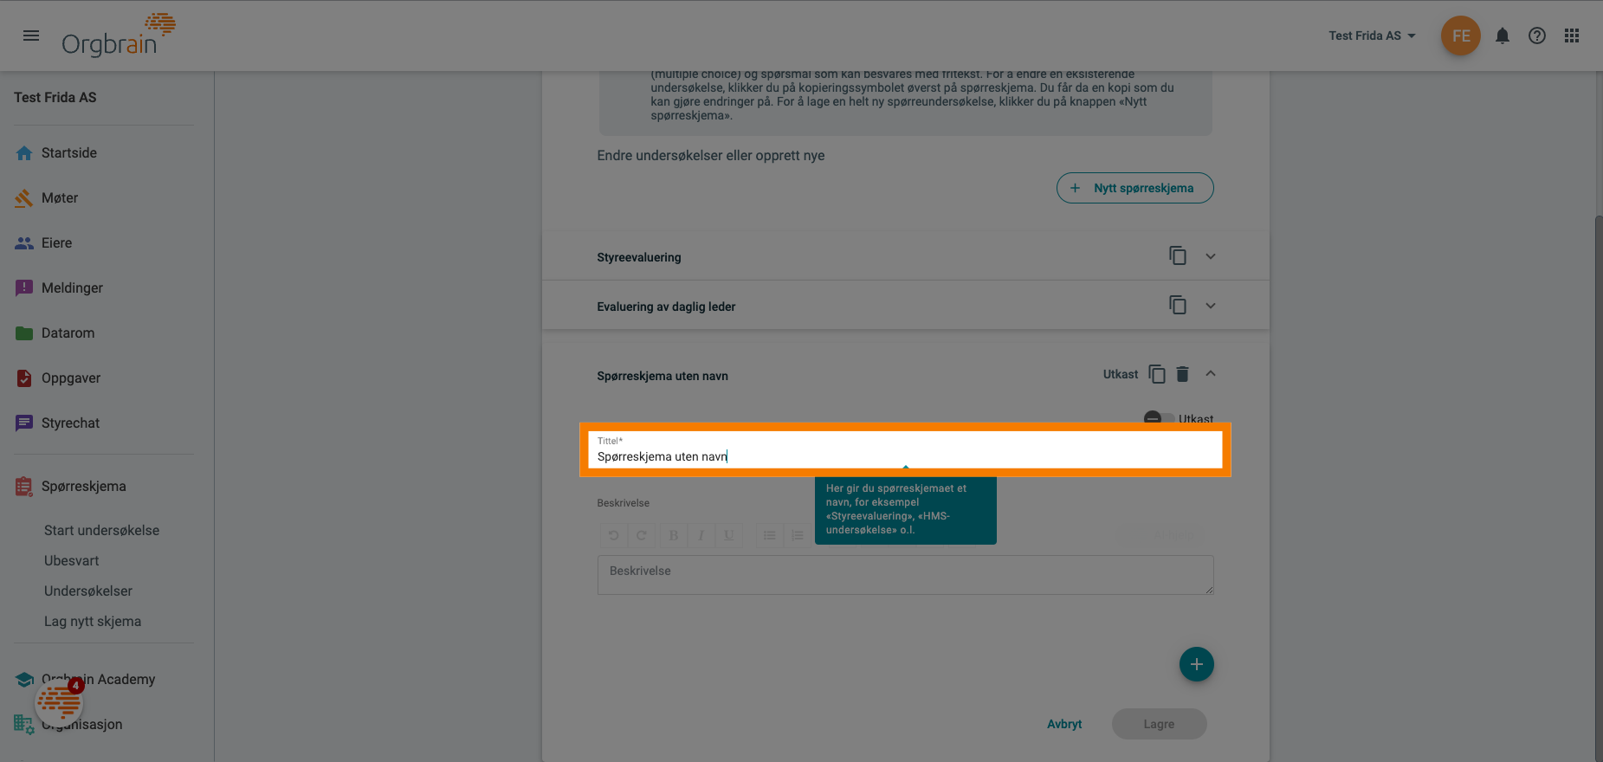The width and height of the screenshot is (1603, 762).
Task: Open the apps grid icon
Action: tap(1572, 36)
